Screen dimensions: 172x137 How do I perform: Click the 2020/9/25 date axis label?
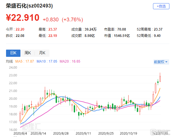[x=106, y=134]
